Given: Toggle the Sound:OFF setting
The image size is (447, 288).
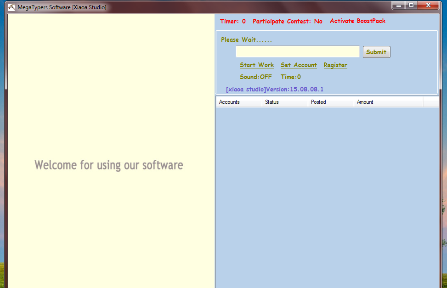Looking at the screenshot, I should (256, 77).
